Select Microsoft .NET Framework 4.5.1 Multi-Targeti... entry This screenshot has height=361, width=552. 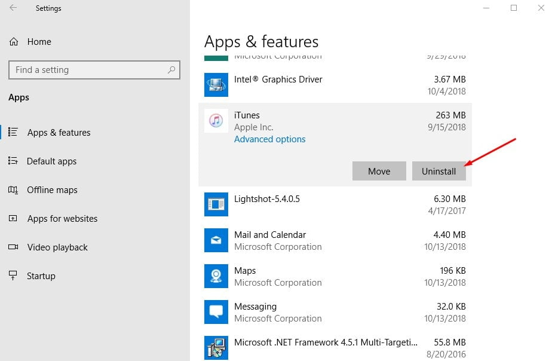click(x=326, y=342)
